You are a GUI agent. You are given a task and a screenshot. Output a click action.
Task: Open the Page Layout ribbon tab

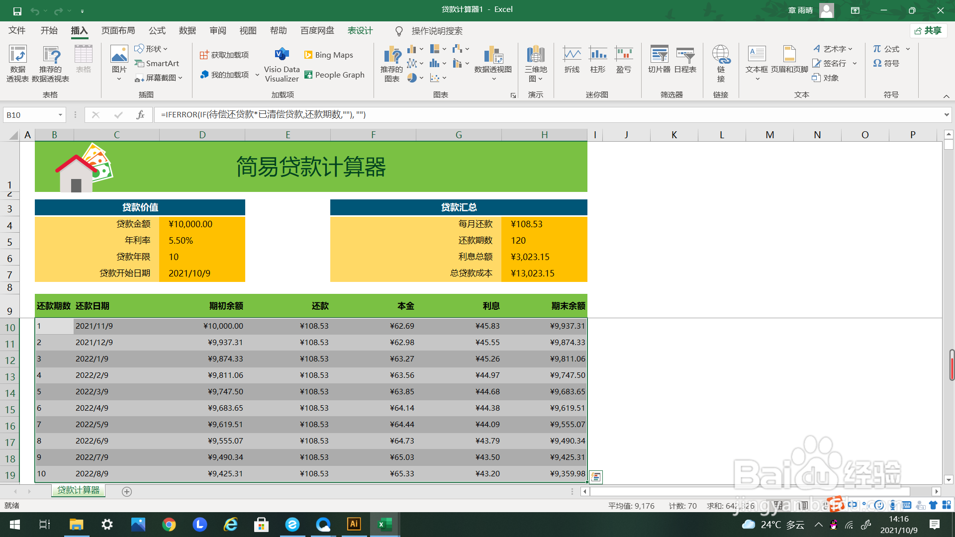[x=118, y=31]
